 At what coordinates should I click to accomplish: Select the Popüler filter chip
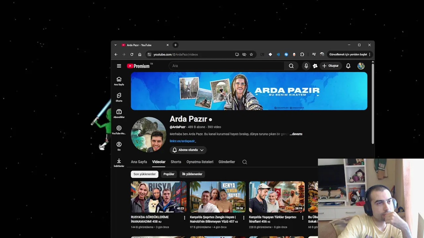pos(169,174)
